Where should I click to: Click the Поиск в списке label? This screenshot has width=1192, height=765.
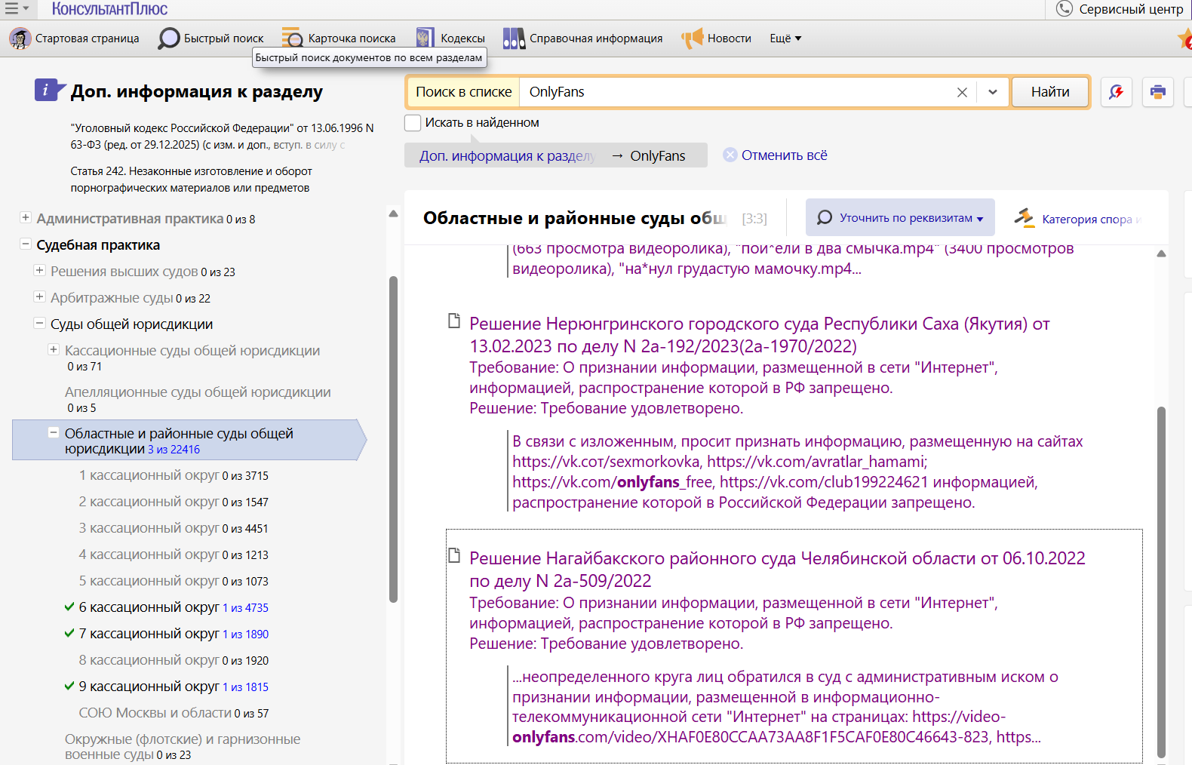[x=464, y=92]
